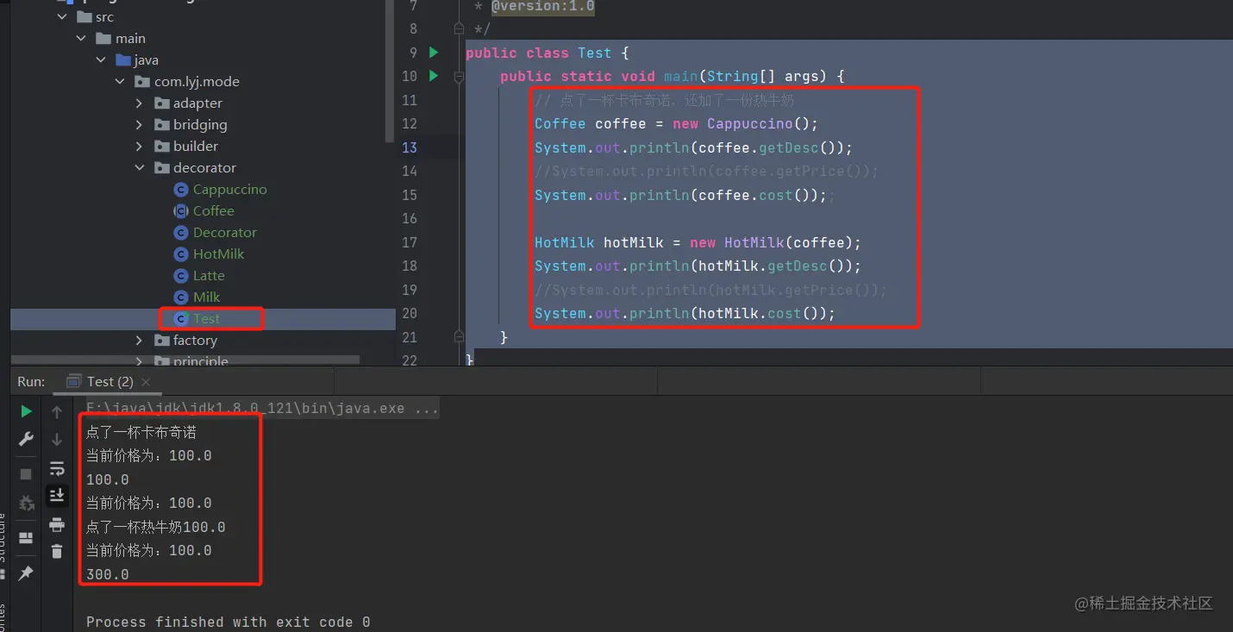Image resolution: width=1233 pixels, height=632 pixels.
Task: Click the horizontal scrollbar of the project tree
Action: (185, 360)
